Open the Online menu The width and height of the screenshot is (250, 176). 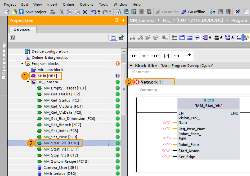68,4
